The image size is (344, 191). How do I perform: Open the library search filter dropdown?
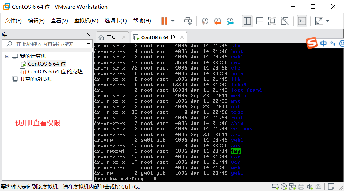89,44
